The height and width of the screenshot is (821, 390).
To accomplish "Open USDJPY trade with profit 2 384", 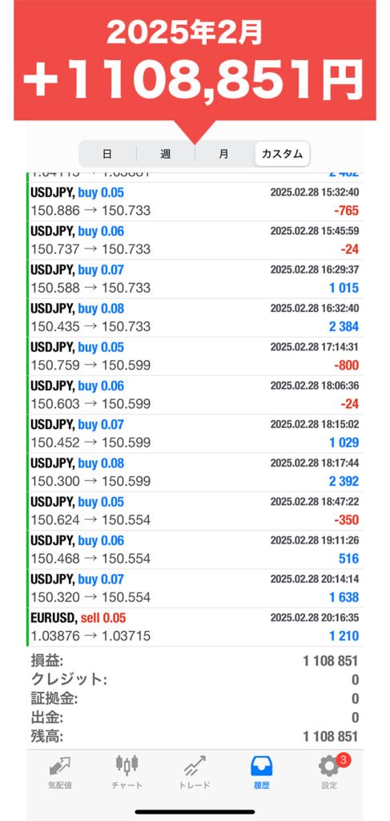I will coord(195,317).
